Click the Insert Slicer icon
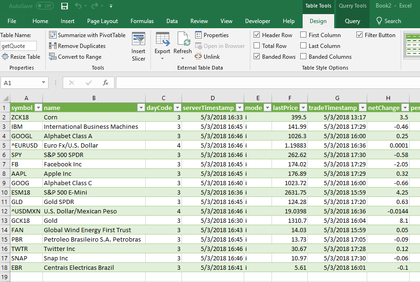 click(139, 39)
